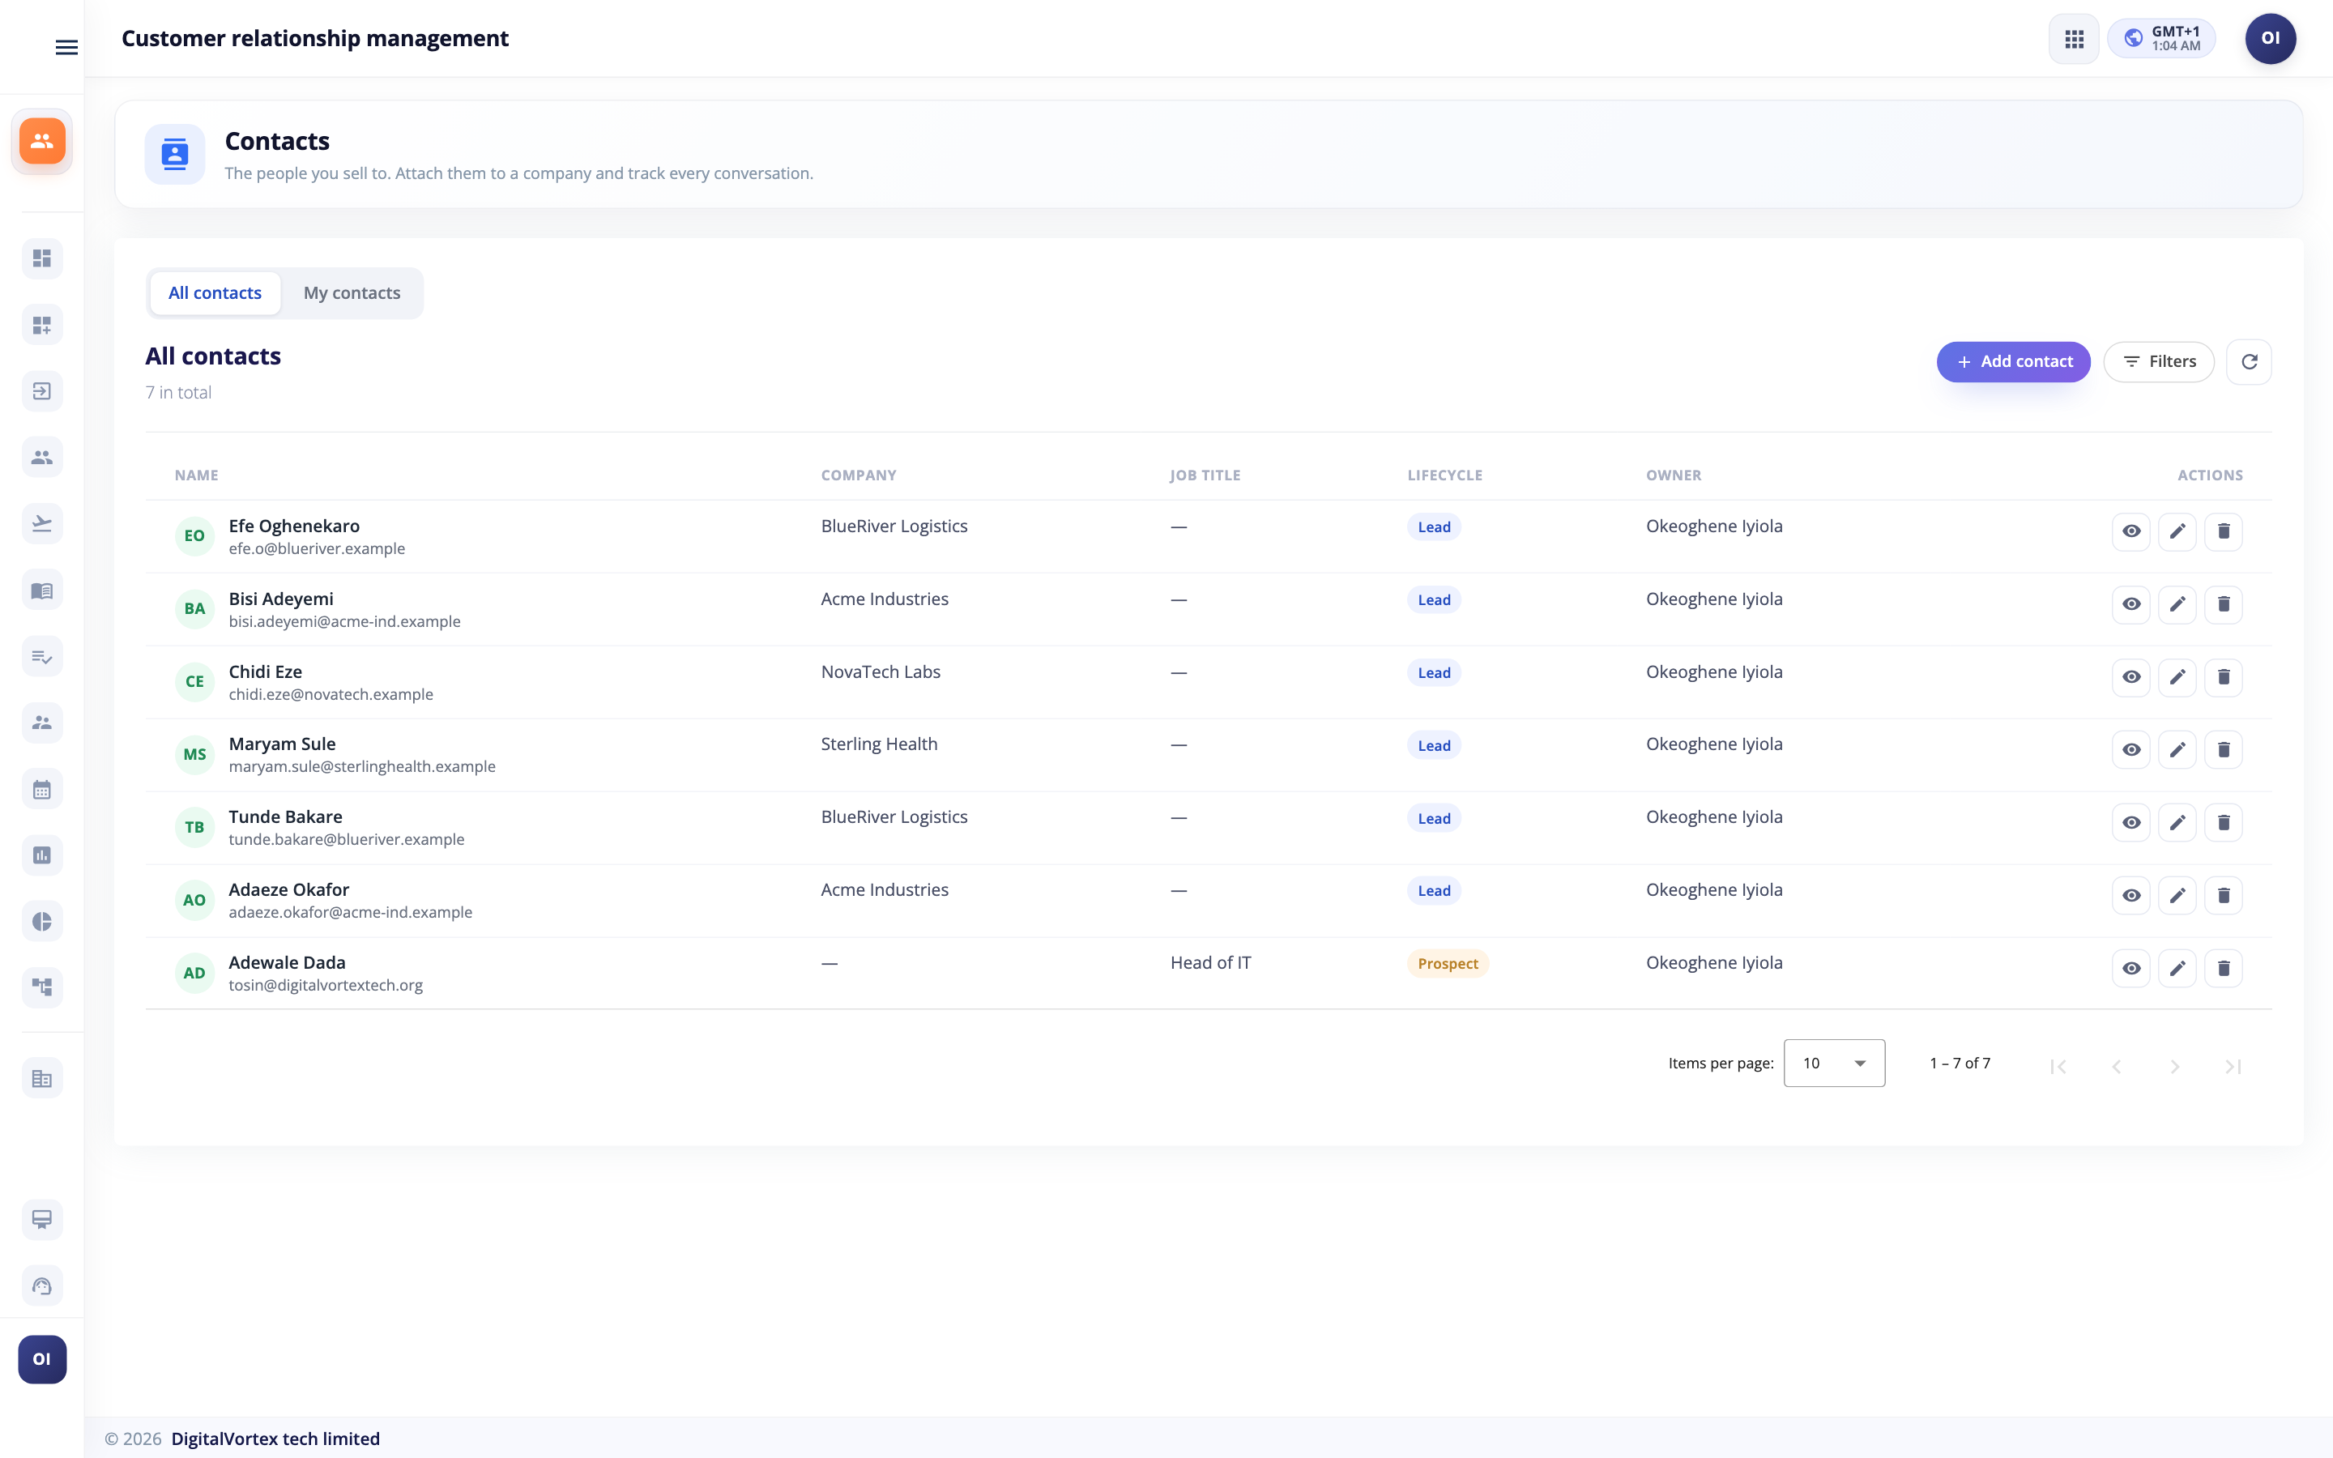This screenshot has width=2333, height=1458.
Task: Click the LIFECYCLE column header
Action: tap(1445, 475)
